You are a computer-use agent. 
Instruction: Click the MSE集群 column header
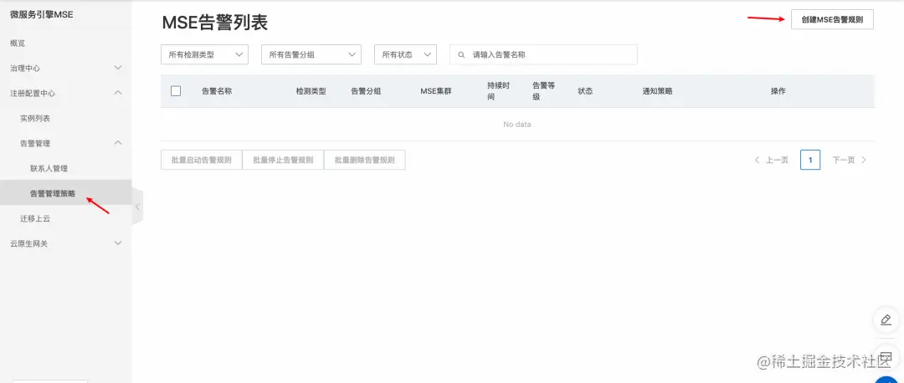coord(436,91)
